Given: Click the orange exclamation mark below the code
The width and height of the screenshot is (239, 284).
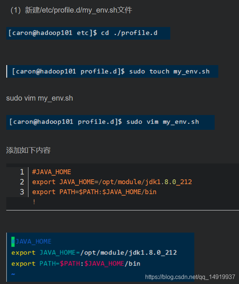Looking at the screenshot, I should pyautogui.click(x=34, y=202).
